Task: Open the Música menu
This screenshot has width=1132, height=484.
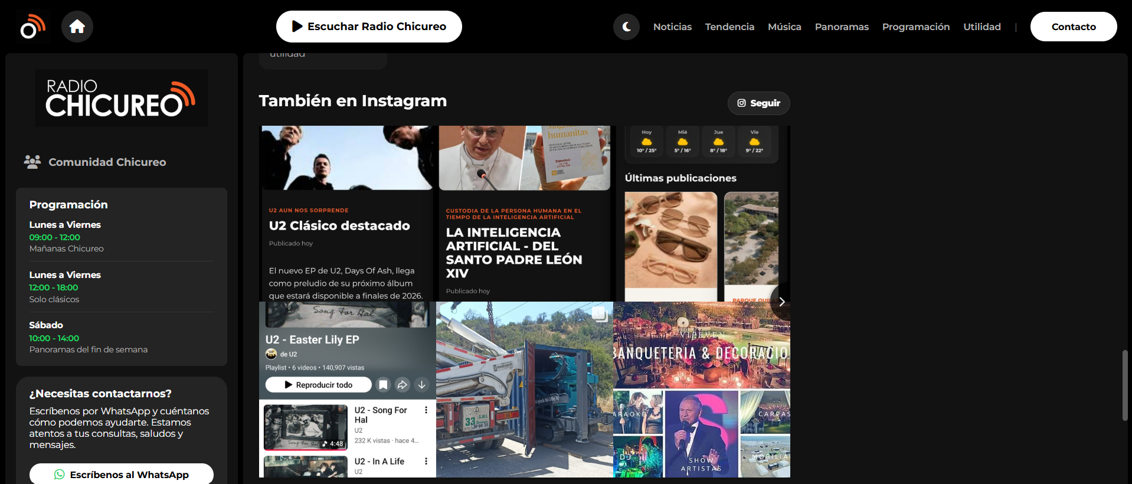Action: 784,27
